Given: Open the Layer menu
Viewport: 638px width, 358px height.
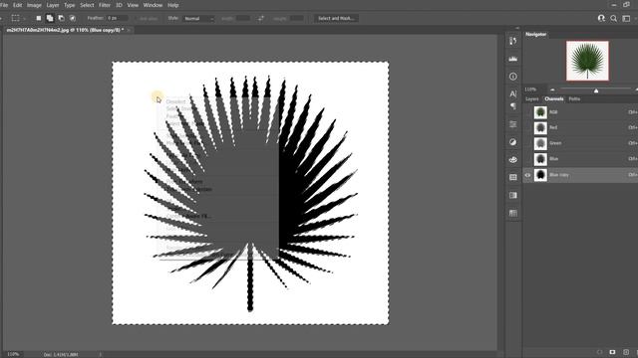Looking at the screenshot, I should tap(53, 5).
